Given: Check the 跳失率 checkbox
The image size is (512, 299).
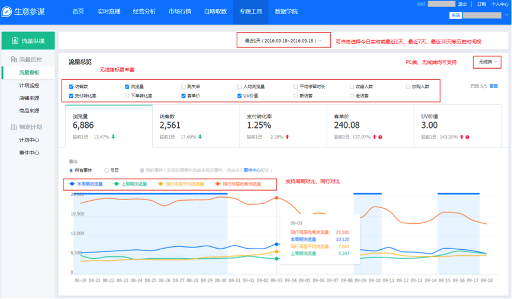Looking at the screenshot, I should (183, 86).
